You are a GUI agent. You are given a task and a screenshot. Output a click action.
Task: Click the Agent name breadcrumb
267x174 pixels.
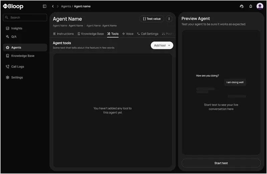(82, 6)
